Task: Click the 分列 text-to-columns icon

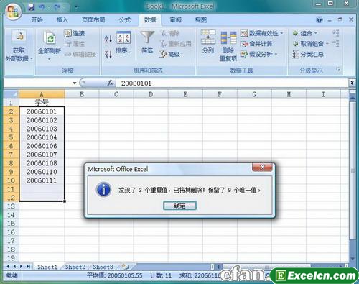Action: [208, 37]
